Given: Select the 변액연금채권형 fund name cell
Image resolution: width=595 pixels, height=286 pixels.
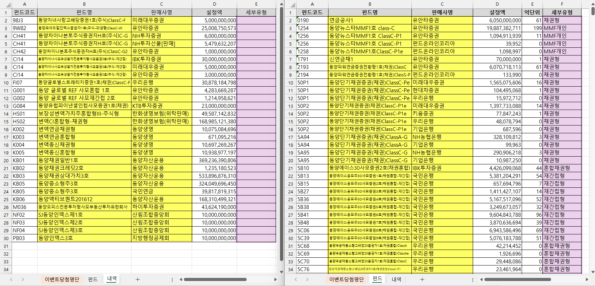Looking at the screenshot, I should point(84,129).
